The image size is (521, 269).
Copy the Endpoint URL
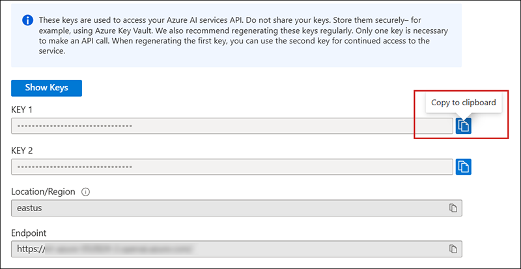click(453, 249)
